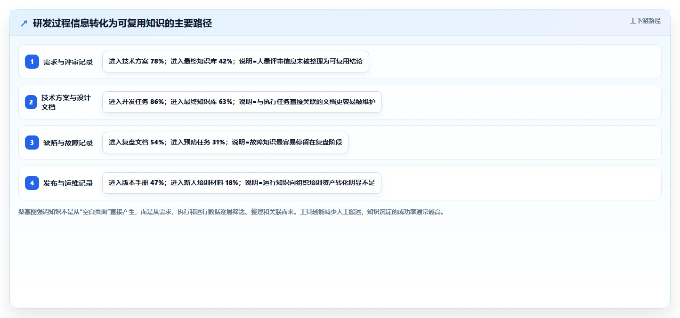Click the step number 3 badge

[32, 143]
